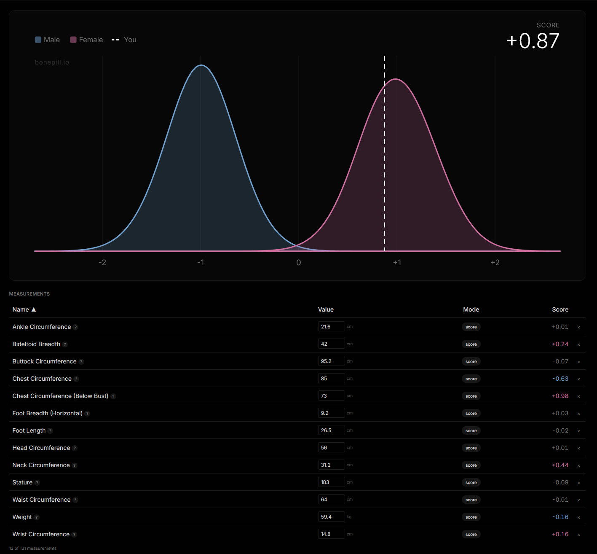Image resolution: width=597 pixels, height=554 pixels.
Task: Click the score mode pill for Foot Length
Action: [x=471, y=431]
